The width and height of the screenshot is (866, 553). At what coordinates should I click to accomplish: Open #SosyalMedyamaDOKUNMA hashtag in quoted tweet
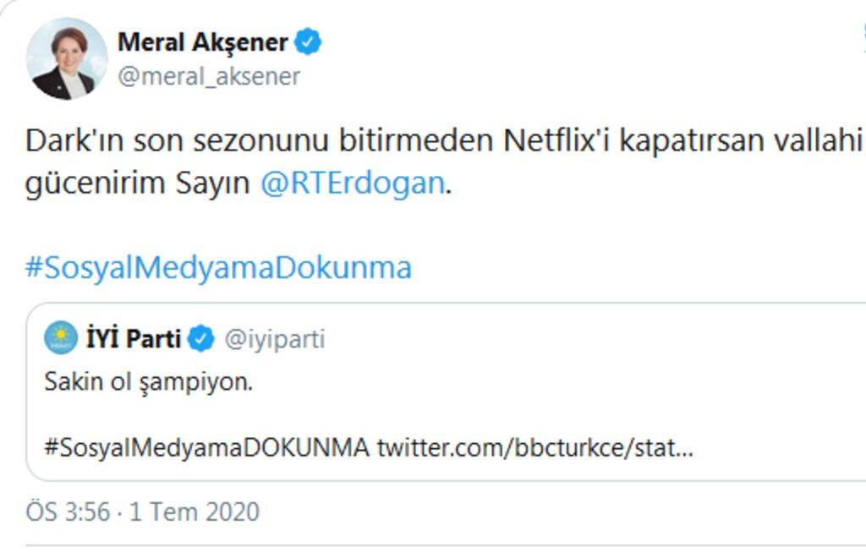206,448
